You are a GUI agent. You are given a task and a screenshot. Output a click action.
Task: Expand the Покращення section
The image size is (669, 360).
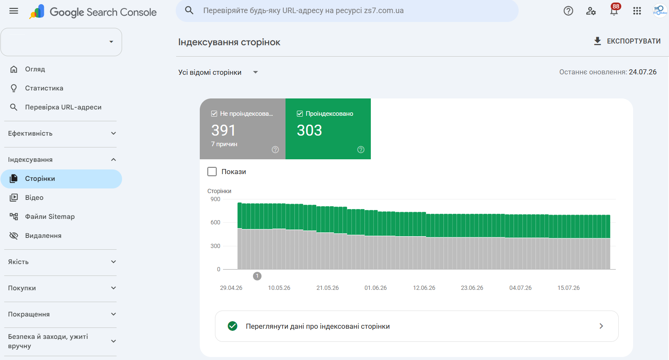[x=61, y=314]
